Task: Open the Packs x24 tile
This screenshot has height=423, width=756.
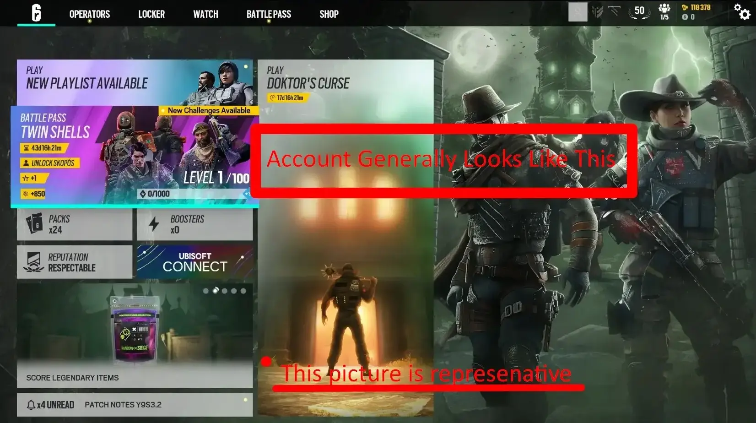Action: [74, 224]
